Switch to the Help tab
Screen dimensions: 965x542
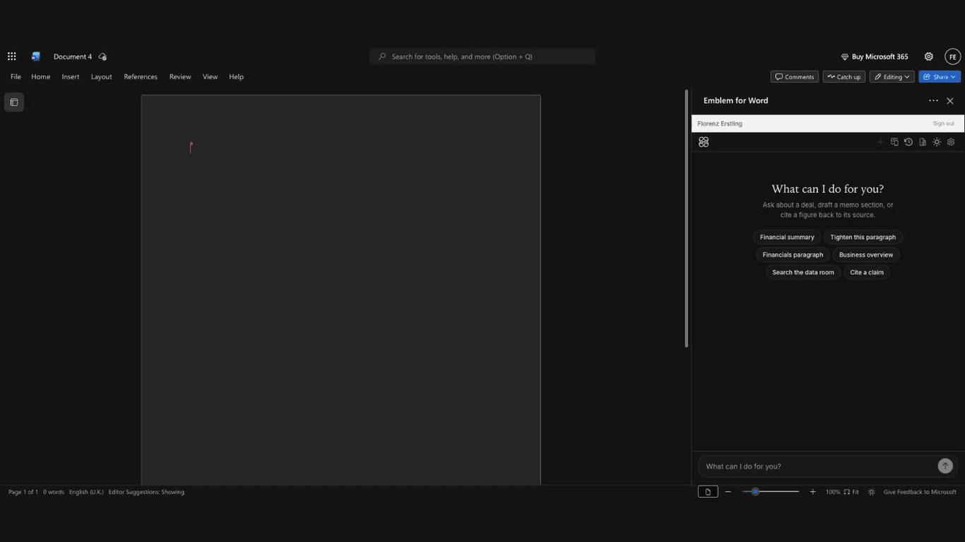pyautogui.click(x=236, y=77)
